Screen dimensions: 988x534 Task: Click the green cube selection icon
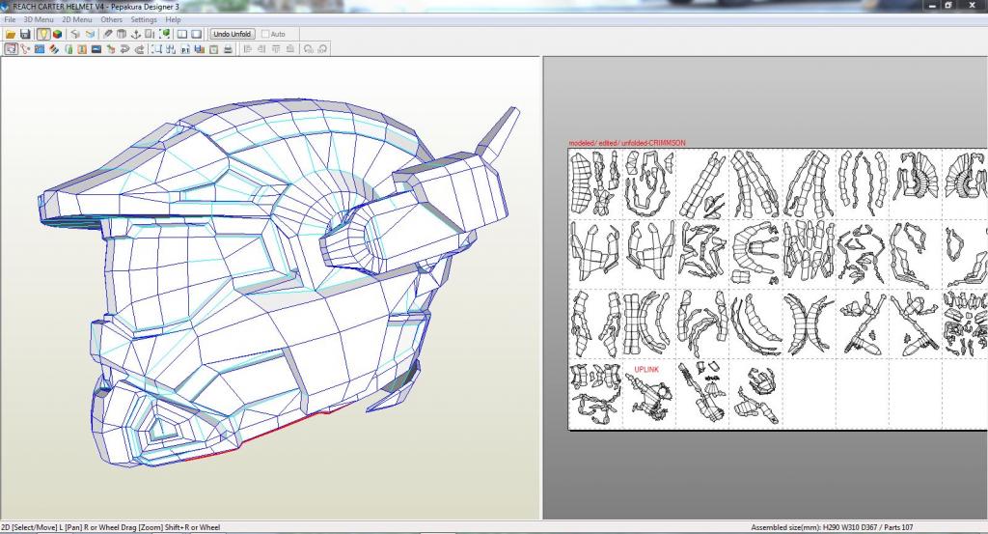pos(164,34)
